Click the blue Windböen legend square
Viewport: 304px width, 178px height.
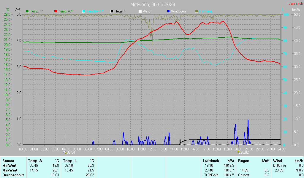168,11
